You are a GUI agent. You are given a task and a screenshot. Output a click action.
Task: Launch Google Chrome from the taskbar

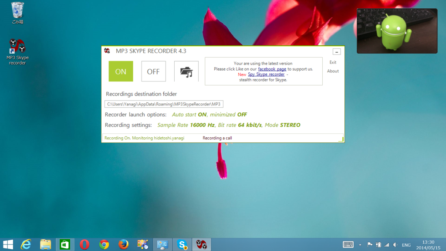coord(104,244)
